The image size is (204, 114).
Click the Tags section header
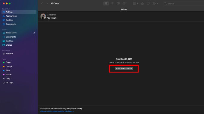pyautogui.click(x=4, y=59)
